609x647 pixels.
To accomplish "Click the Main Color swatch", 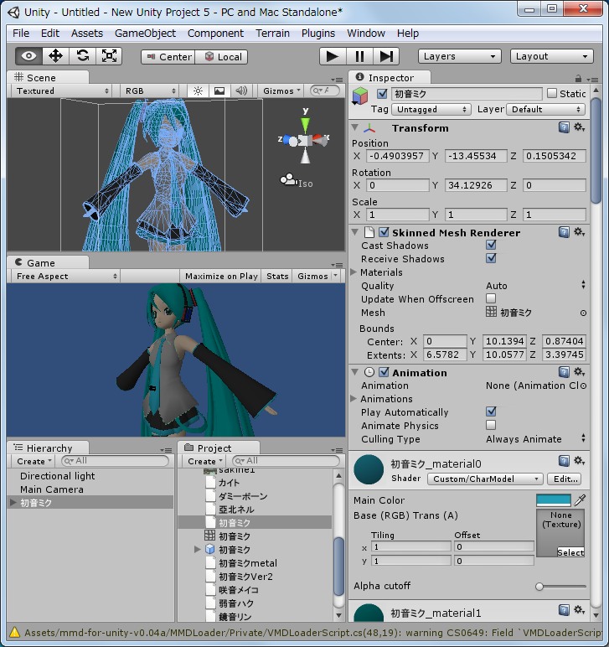I will [x=553, y=499].
